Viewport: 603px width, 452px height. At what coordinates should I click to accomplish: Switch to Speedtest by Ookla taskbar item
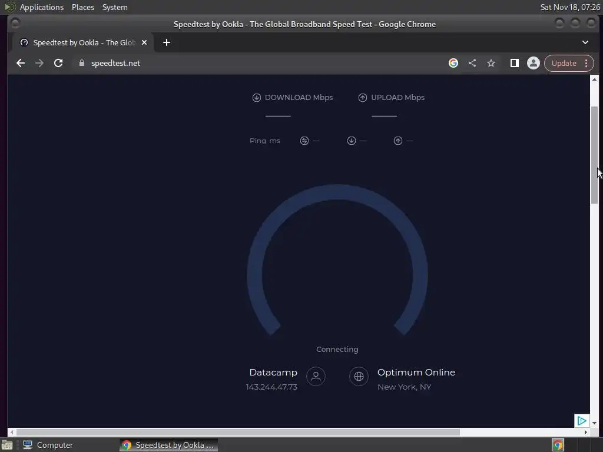click(169, 445)
